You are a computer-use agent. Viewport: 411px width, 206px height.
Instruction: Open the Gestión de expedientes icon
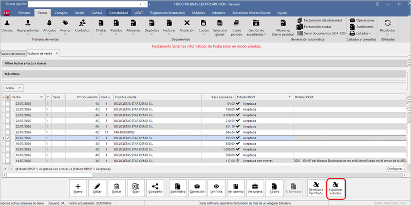[256, 28]
